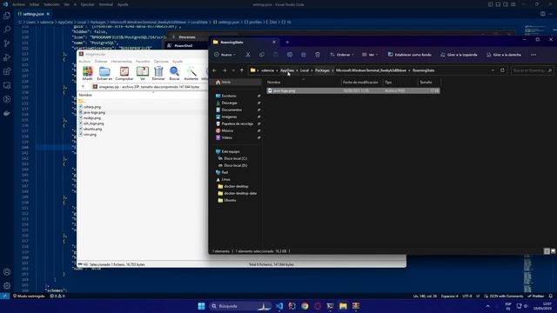Click the Añadir icon in WinRAR toolbar
The image size is (557, 313).
coord(87,73)
